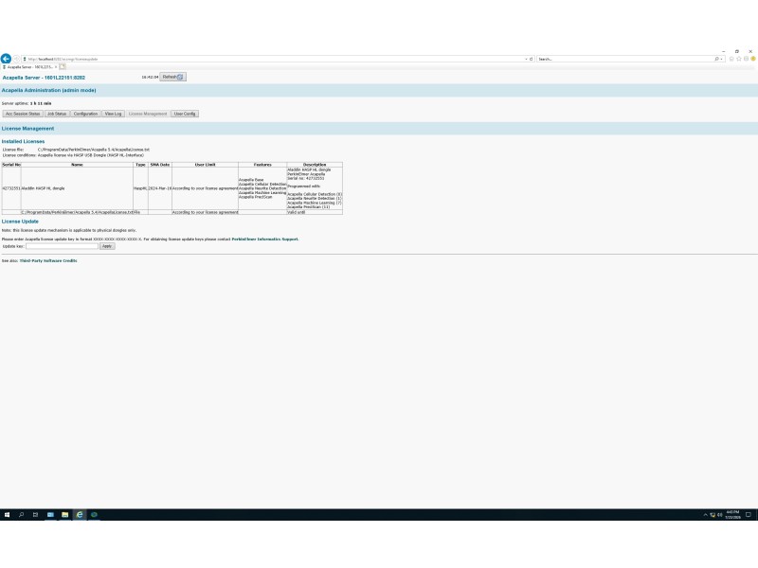Open Action Center notifications icon
Image resolution: width=758 pixels, height=568 pixels.
point(749,515)
